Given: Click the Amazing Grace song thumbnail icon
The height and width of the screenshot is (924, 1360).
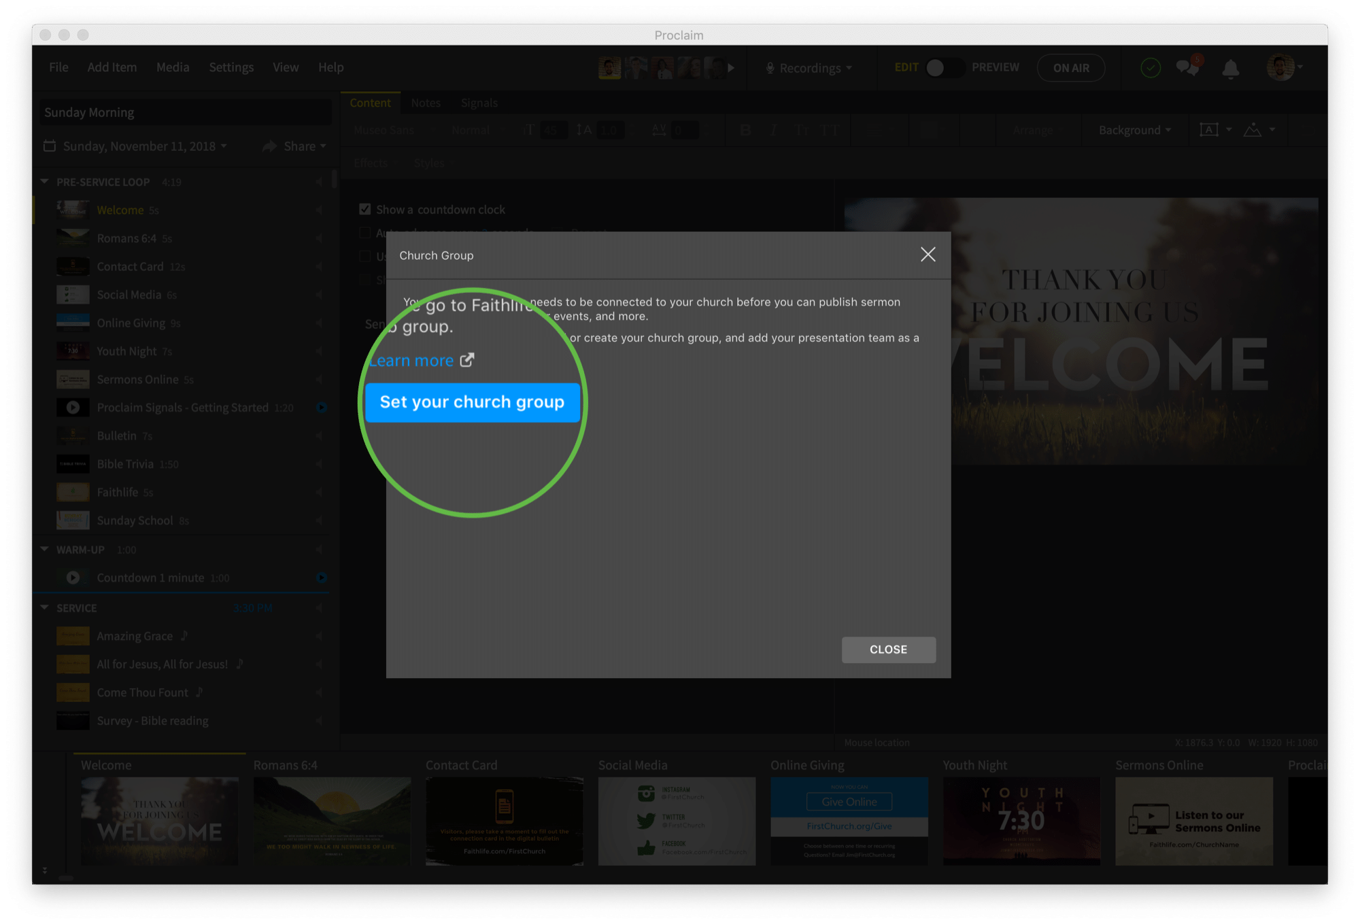Looking at the screenshot, I should (x=73, y=636).
